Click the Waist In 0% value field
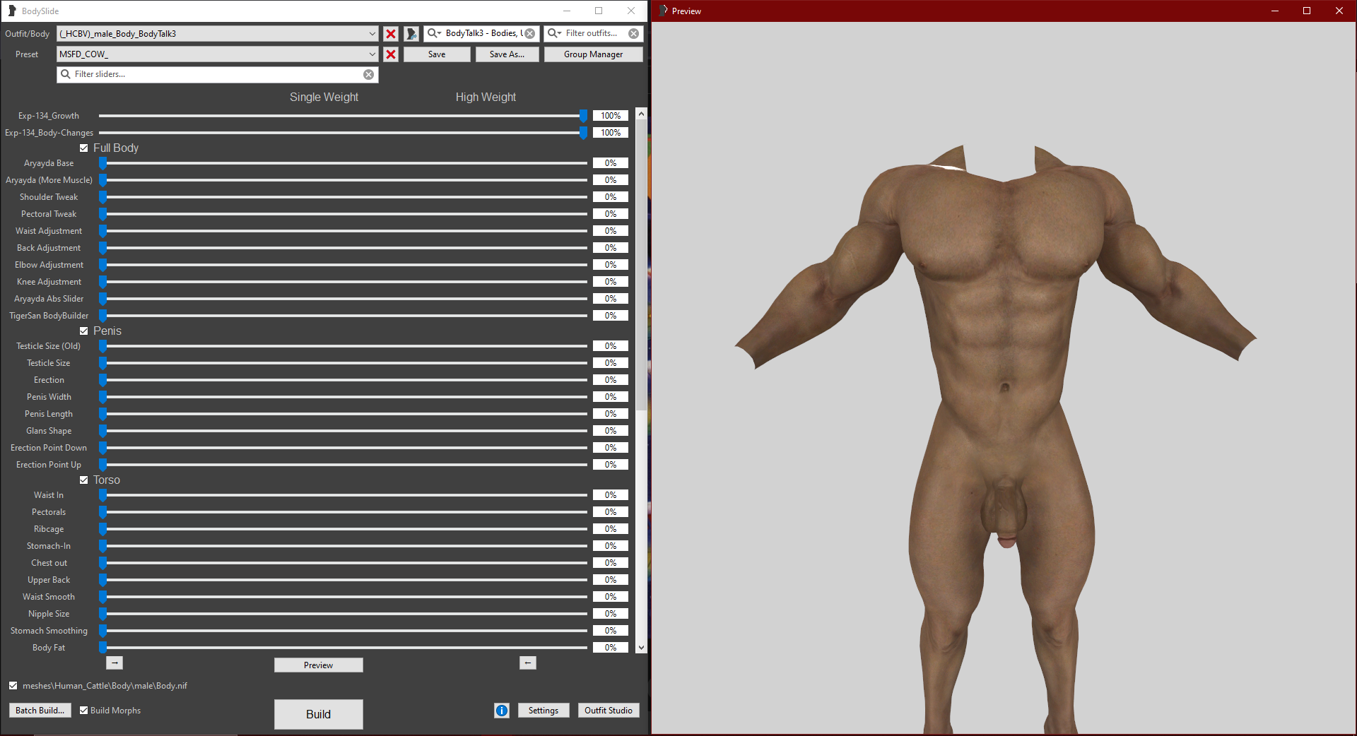 (x=611, y=495)
